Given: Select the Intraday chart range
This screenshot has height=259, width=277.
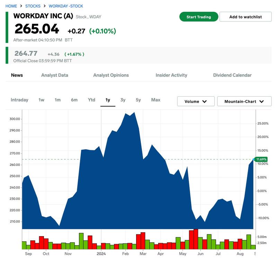Looking at the screenshot, I should (x=19, y=100).
